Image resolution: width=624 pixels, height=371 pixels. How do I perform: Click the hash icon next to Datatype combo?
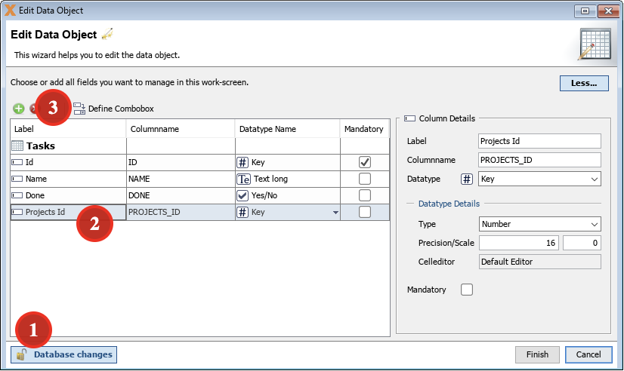coord(466,179)
